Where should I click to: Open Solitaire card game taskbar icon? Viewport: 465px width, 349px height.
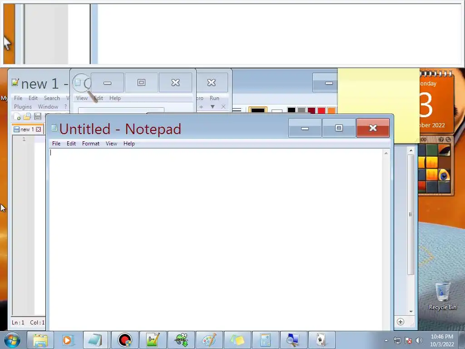click(x=322, y=340)
